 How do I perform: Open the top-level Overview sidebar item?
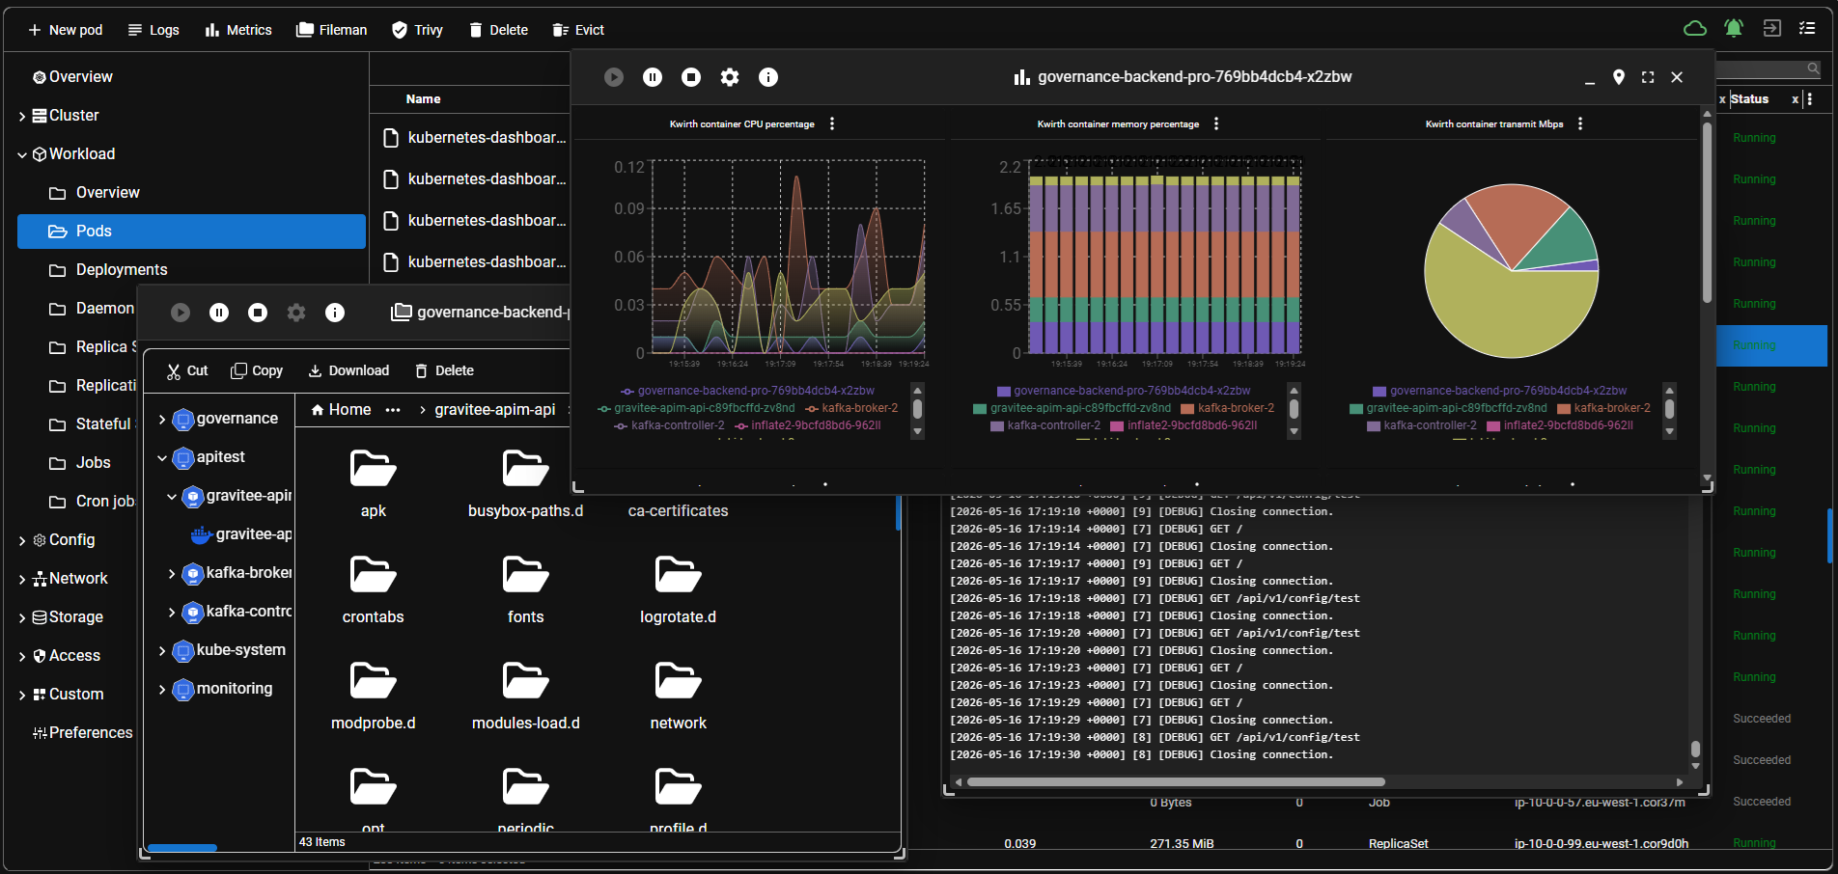[x=72, y=77]
